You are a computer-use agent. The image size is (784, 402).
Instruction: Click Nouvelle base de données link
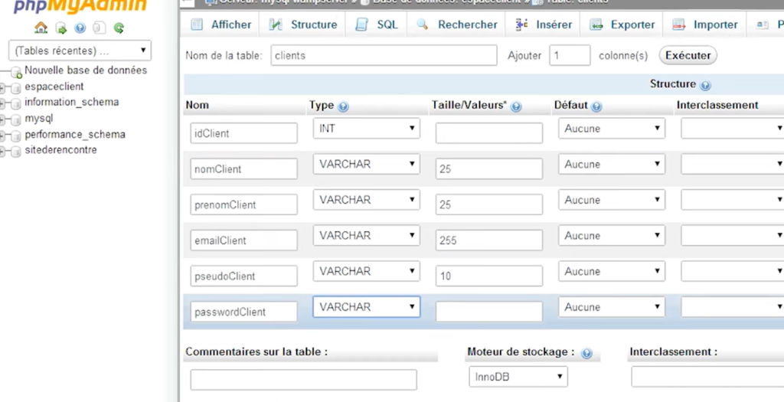(x=85, y=70)
